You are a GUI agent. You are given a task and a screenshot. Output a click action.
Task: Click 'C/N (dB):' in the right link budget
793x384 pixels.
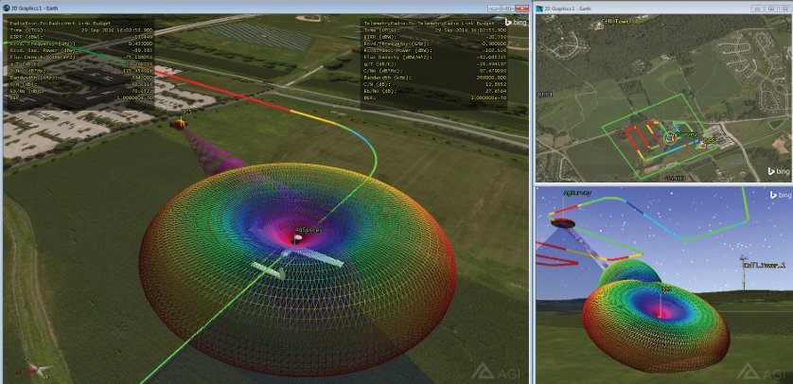click(x=379, y=84)
